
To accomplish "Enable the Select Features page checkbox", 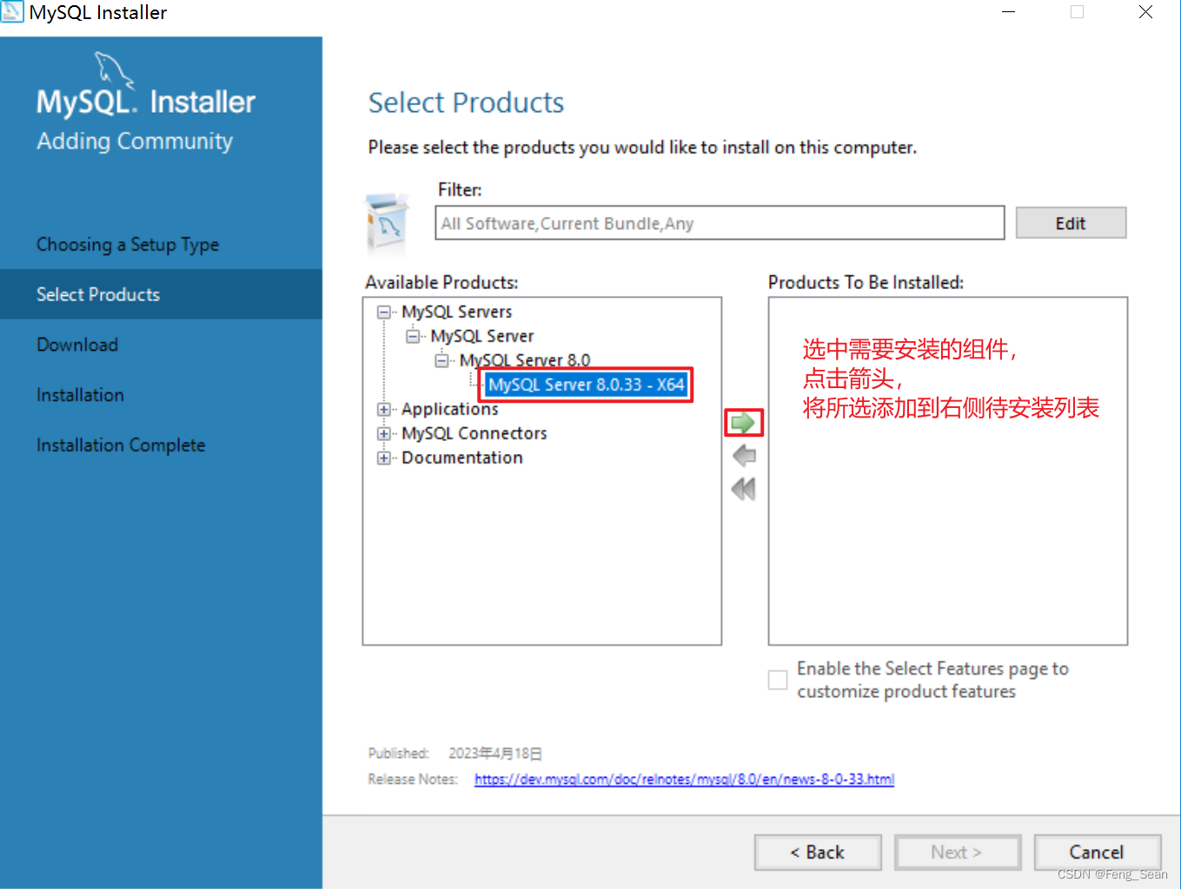I will [778, 680].
